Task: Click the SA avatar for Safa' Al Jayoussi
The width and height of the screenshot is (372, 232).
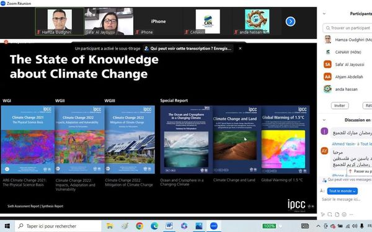Action: click(x=327, y=64)
